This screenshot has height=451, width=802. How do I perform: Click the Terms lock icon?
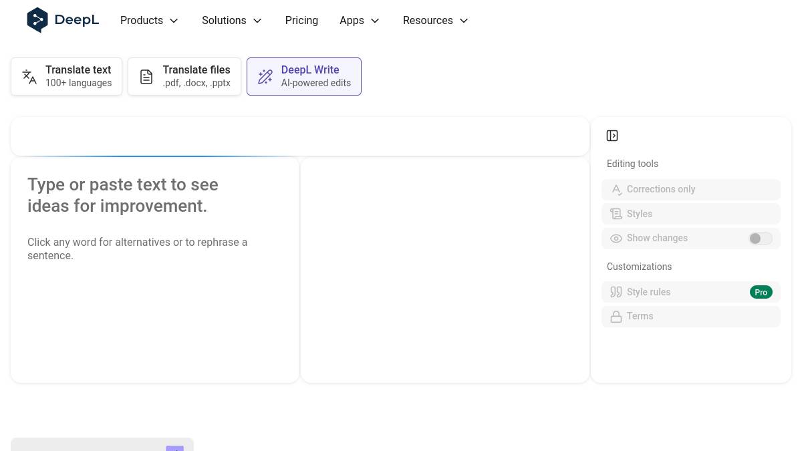point(616,317)
